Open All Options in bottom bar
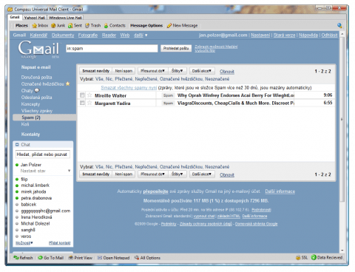 pyautogui.click(x=147, y=258)
